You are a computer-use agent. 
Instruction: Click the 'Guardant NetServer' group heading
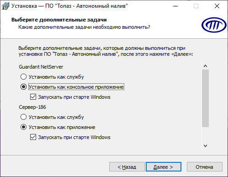41,67
